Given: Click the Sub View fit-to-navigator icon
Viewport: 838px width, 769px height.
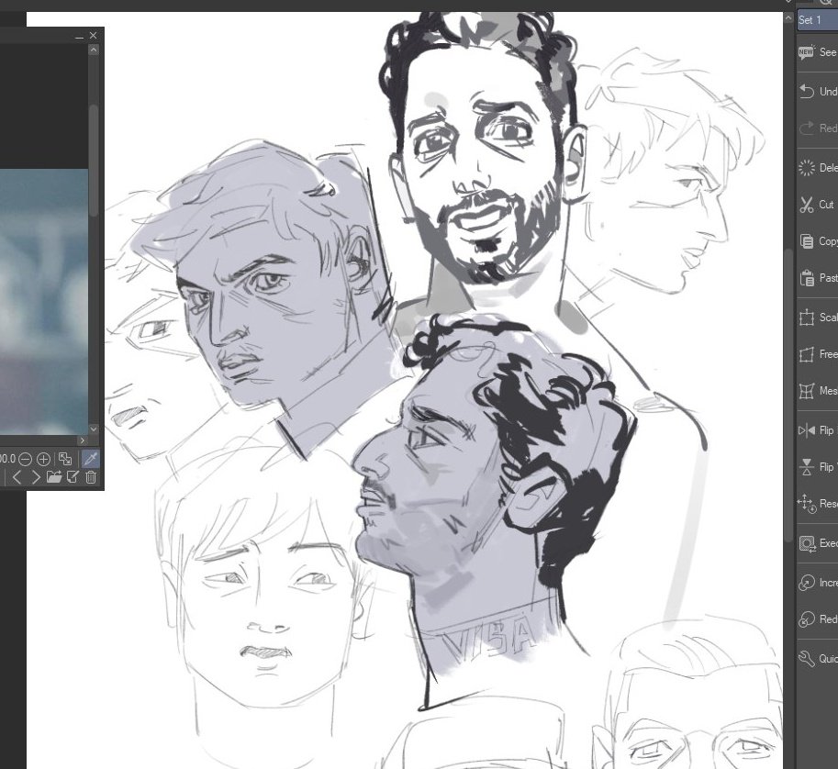Looking at the screenshot, I should [x=65, y=459].
